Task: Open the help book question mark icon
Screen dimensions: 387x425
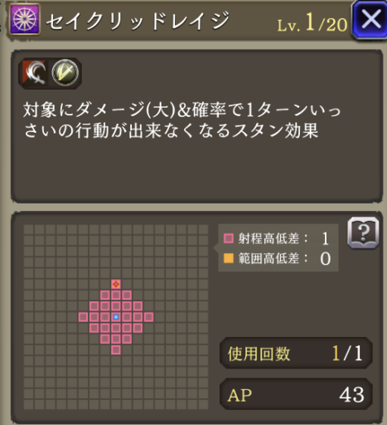Action: (363, 233)
